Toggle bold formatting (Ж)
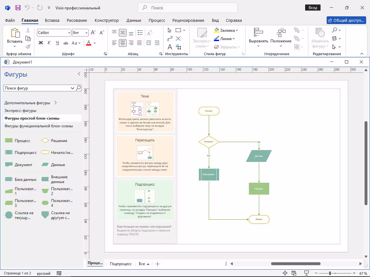 41,43
